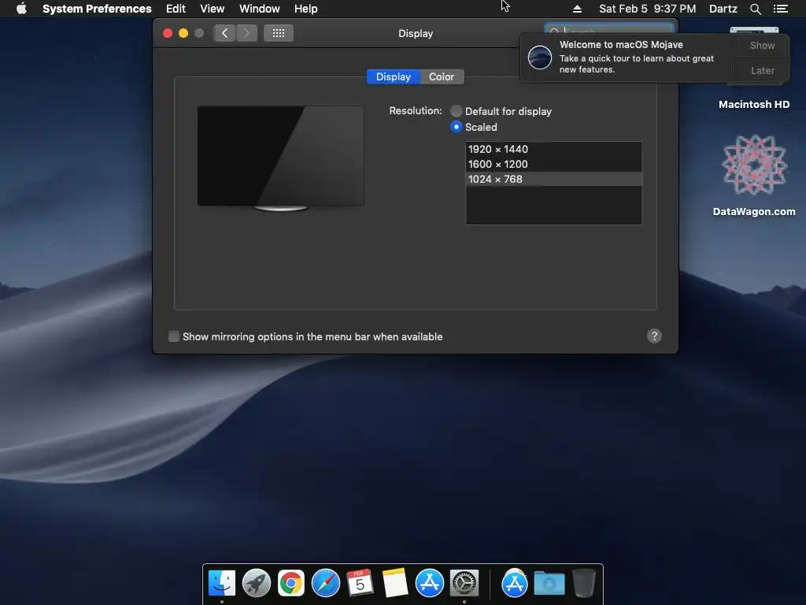Select the Macintosh HD desktop icon label
Viewport: 806px width, 605px height.
pyautogui.click(x=753, y=105)
